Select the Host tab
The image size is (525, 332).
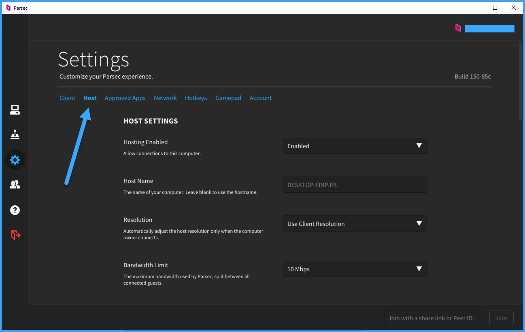pos(90,98)
